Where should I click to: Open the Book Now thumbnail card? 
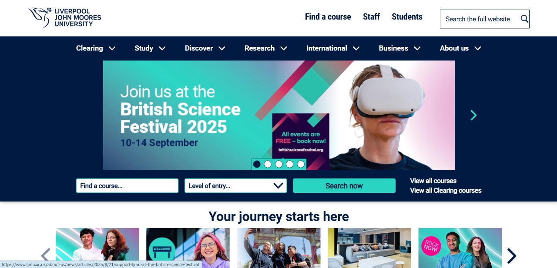point(460,248)
